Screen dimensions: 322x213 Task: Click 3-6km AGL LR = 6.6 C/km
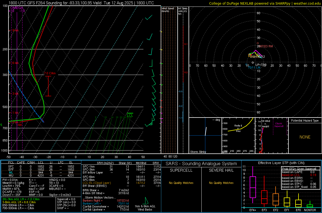tap(19, 202)
